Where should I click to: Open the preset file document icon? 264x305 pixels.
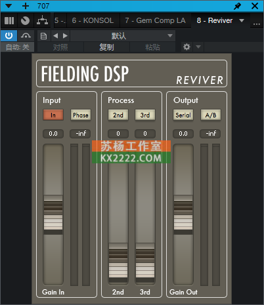(43, 36)
